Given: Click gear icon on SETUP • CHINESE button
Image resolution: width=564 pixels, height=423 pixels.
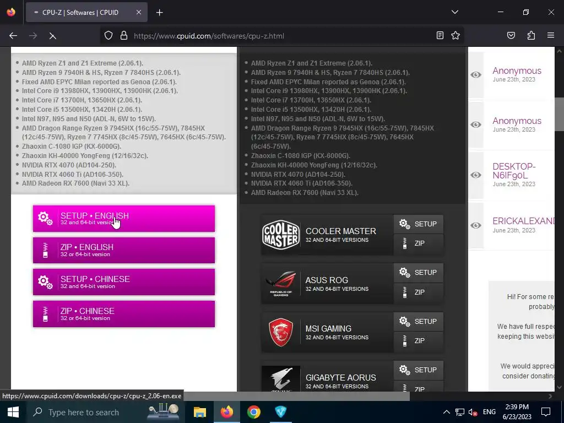Looking at the screenshot, I should coord(45,282).
